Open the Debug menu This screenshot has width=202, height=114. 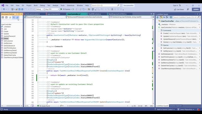(x=42, y=5)
